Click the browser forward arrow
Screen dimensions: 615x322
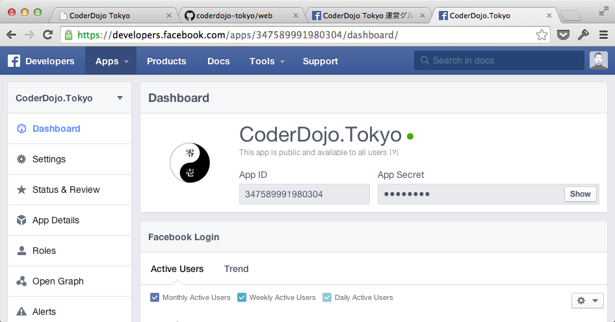point(29,35)
